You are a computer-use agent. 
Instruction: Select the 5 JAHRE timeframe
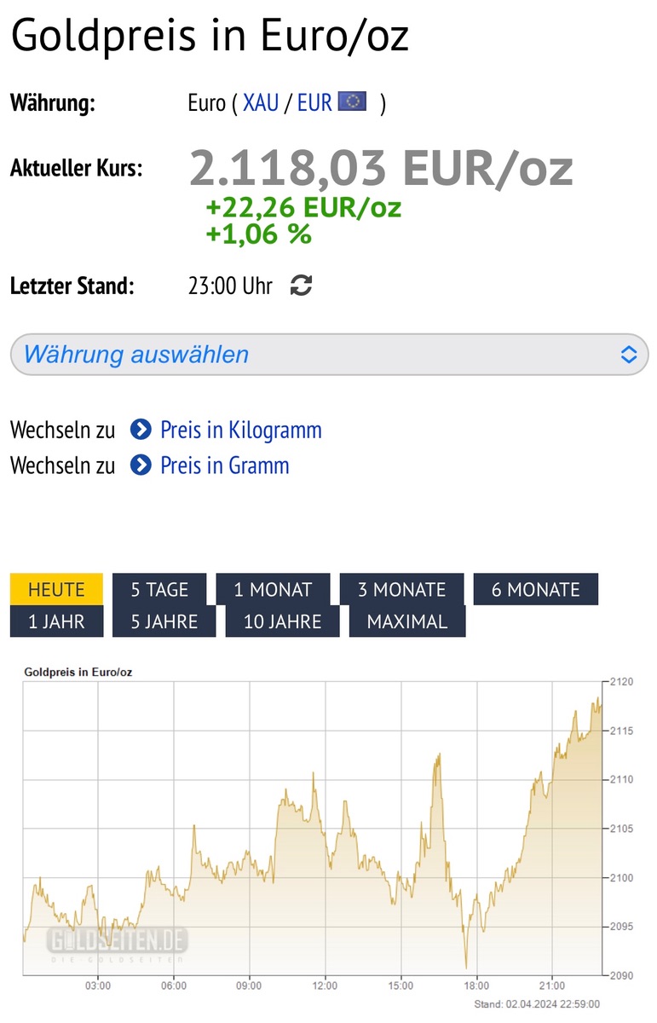164,621
